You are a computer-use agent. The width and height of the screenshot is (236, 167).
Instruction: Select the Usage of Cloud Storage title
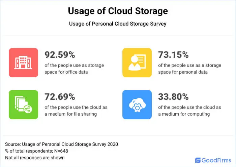click(118, 11)
